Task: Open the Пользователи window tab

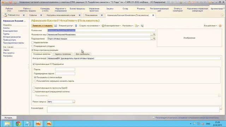Action: point(91,15)
